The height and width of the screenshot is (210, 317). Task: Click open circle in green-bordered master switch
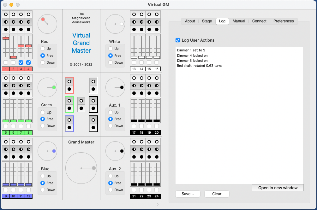pyautogui.click(x=69, y=101)
